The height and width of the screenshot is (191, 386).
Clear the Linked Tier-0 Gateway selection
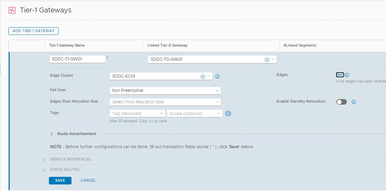pyautogui.click(x=267, y=59)
